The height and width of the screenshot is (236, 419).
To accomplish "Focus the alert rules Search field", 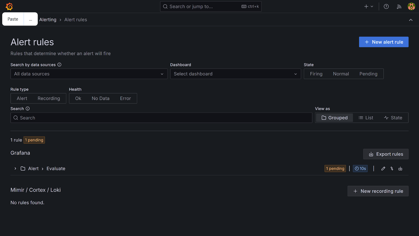I will point(161,118).
